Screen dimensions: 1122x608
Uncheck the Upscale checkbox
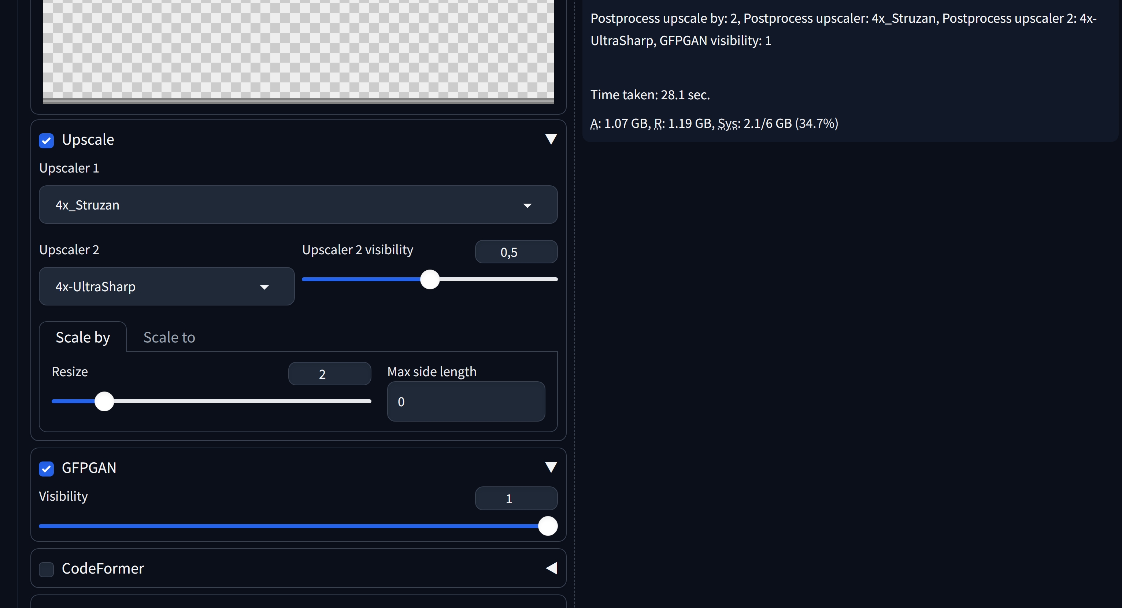(46, 141)
